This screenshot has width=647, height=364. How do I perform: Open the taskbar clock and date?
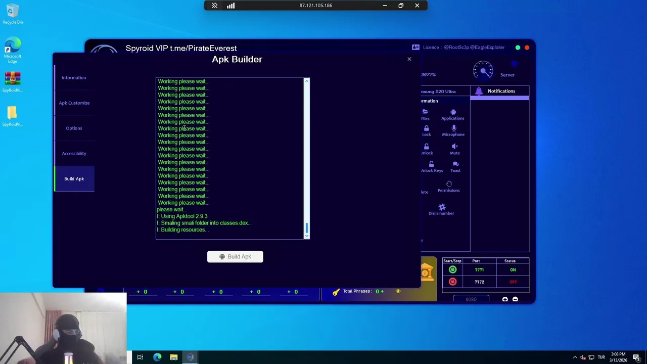(618, 357)
